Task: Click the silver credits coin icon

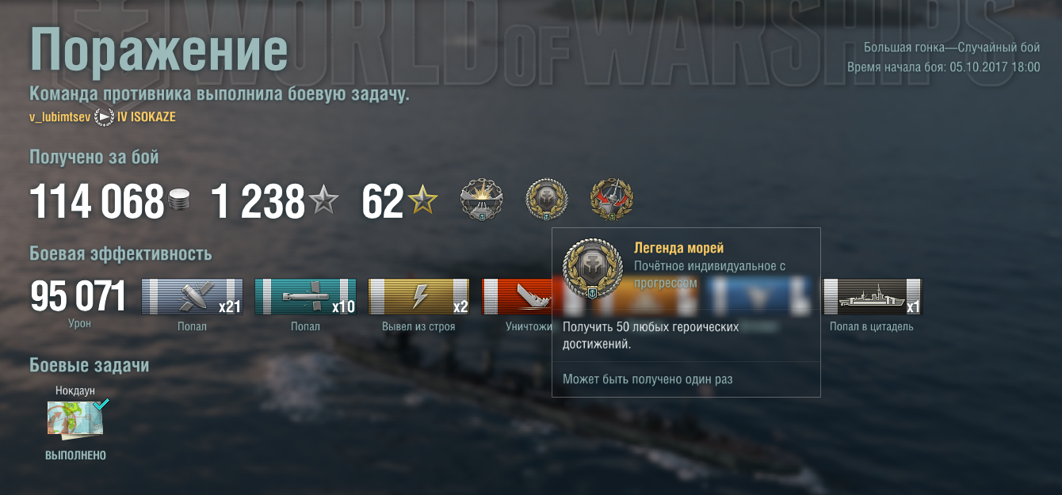Action: (178, 203)
